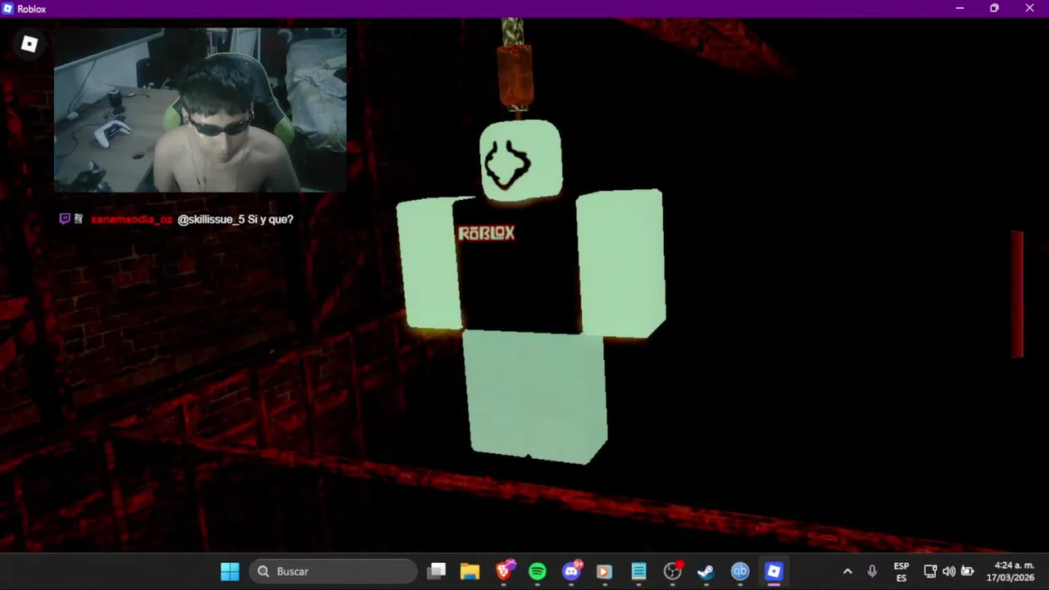Open ESP ES language switcher
1049x590 pixels.
click(x=901, y=572)
